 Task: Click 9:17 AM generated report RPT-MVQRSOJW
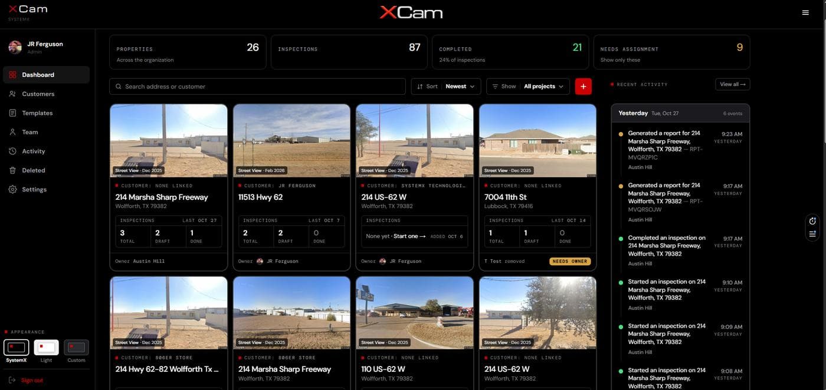pyautogui.click(x=680, y=201)
